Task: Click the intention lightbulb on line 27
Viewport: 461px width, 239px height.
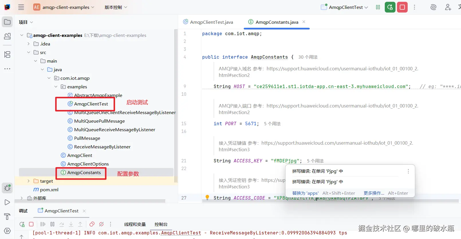Action: pos(207,197)
